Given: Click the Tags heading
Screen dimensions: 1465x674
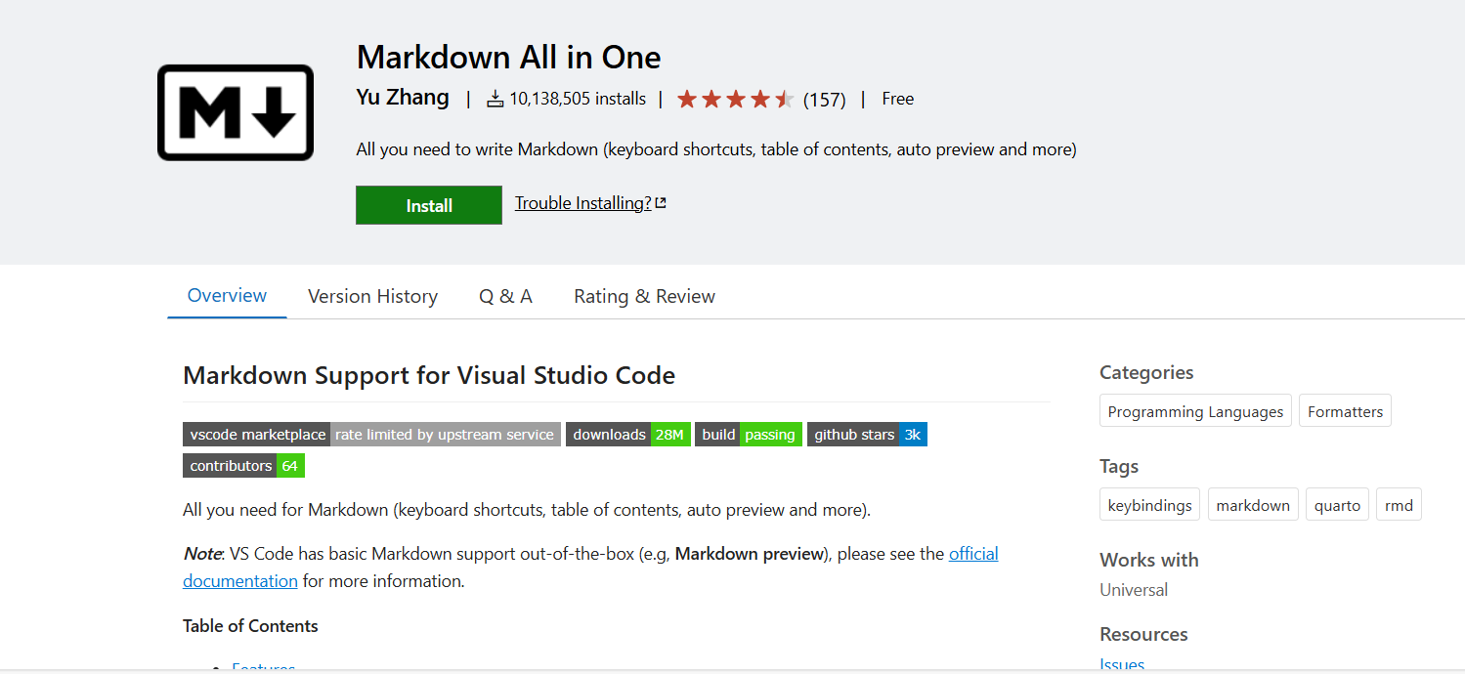Looking at the screenshot, I should pos(1119,466).
